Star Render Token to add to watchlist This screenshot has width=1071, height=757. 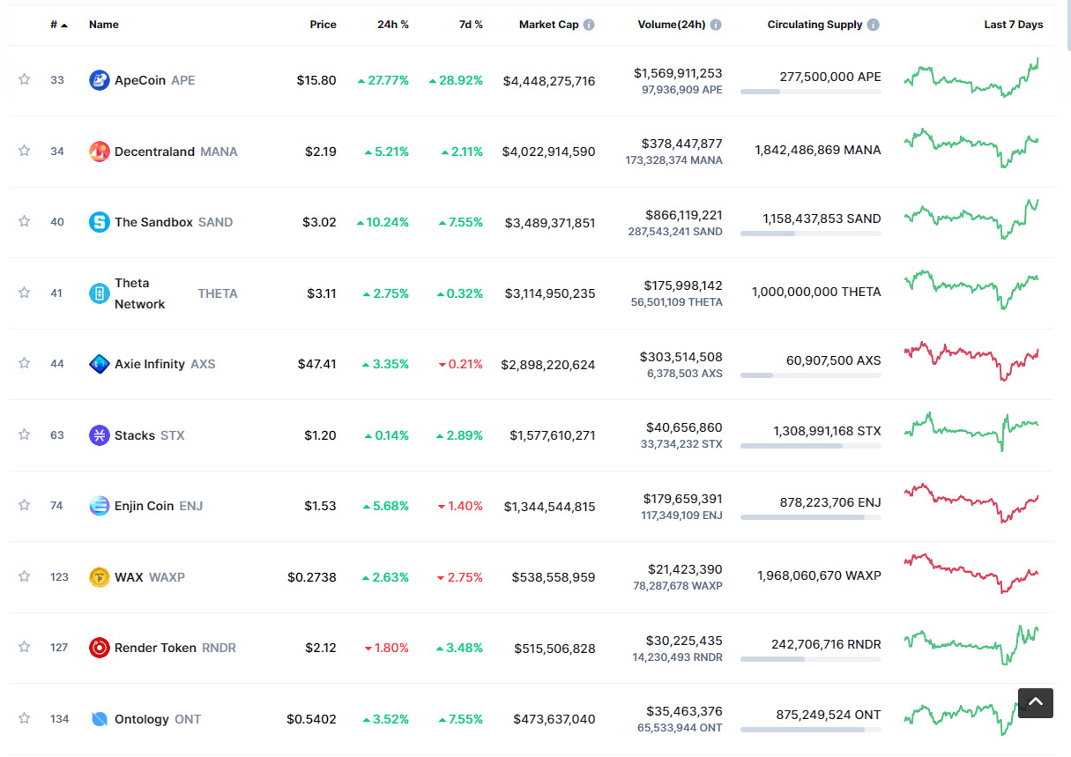pos(25,647)
